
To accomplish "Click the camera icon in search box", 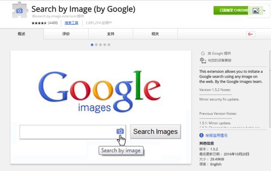I will pos(120,131).
